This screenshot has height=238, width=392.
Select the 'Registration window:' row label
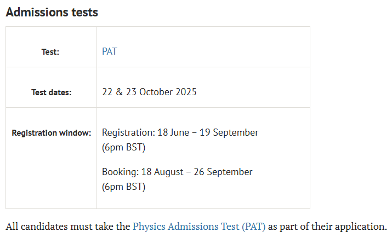click(52, 133)
